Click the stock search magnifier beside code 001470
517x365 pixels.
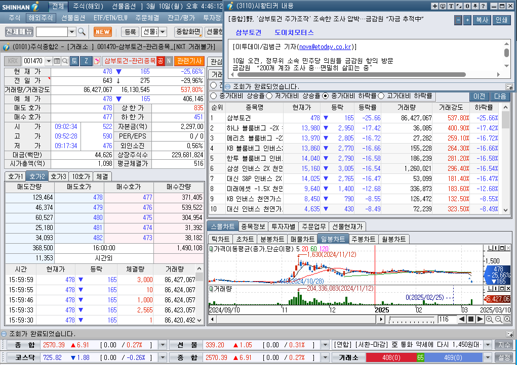[65, 61]
